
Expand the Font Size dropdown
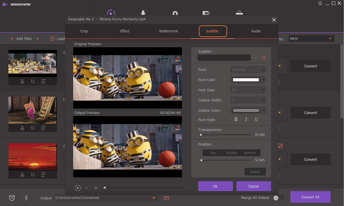tap(248, 90)
